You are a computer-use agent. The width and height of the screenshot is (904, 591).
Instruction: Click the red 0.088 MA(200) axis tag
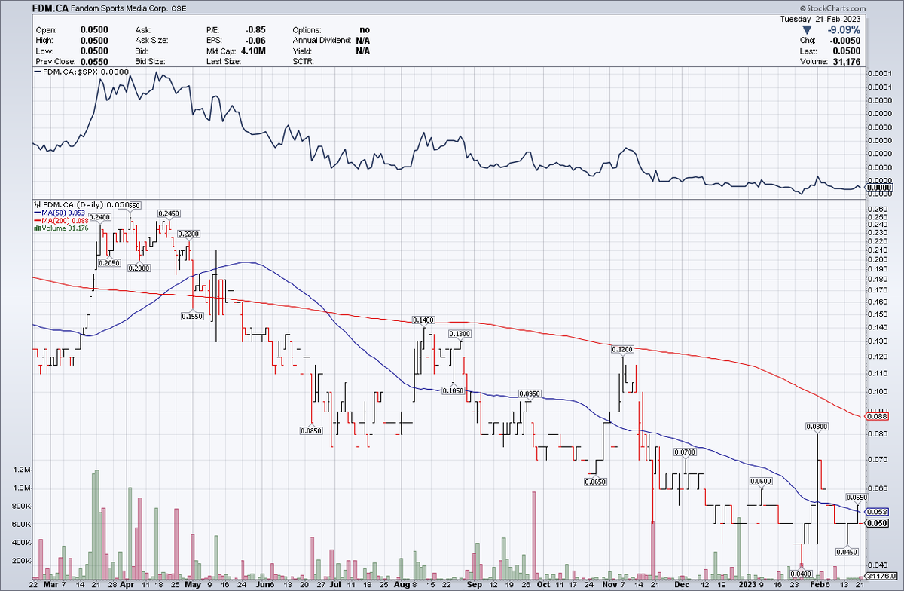(878, 417)
